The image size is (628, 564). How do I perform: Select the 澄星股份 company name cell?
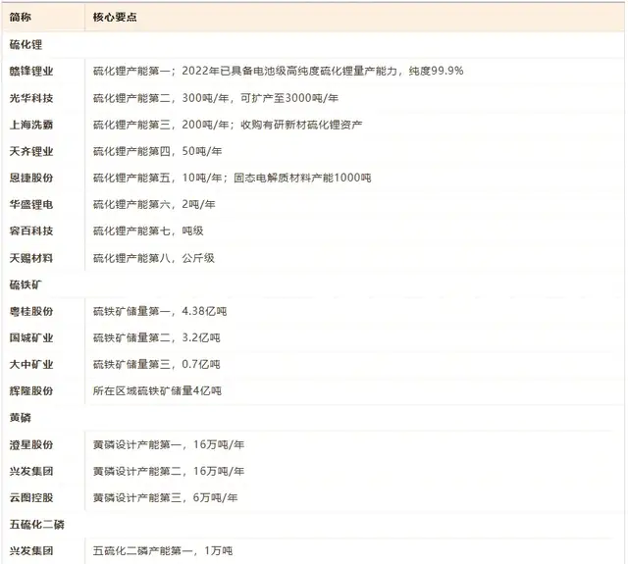click(31, 444)
